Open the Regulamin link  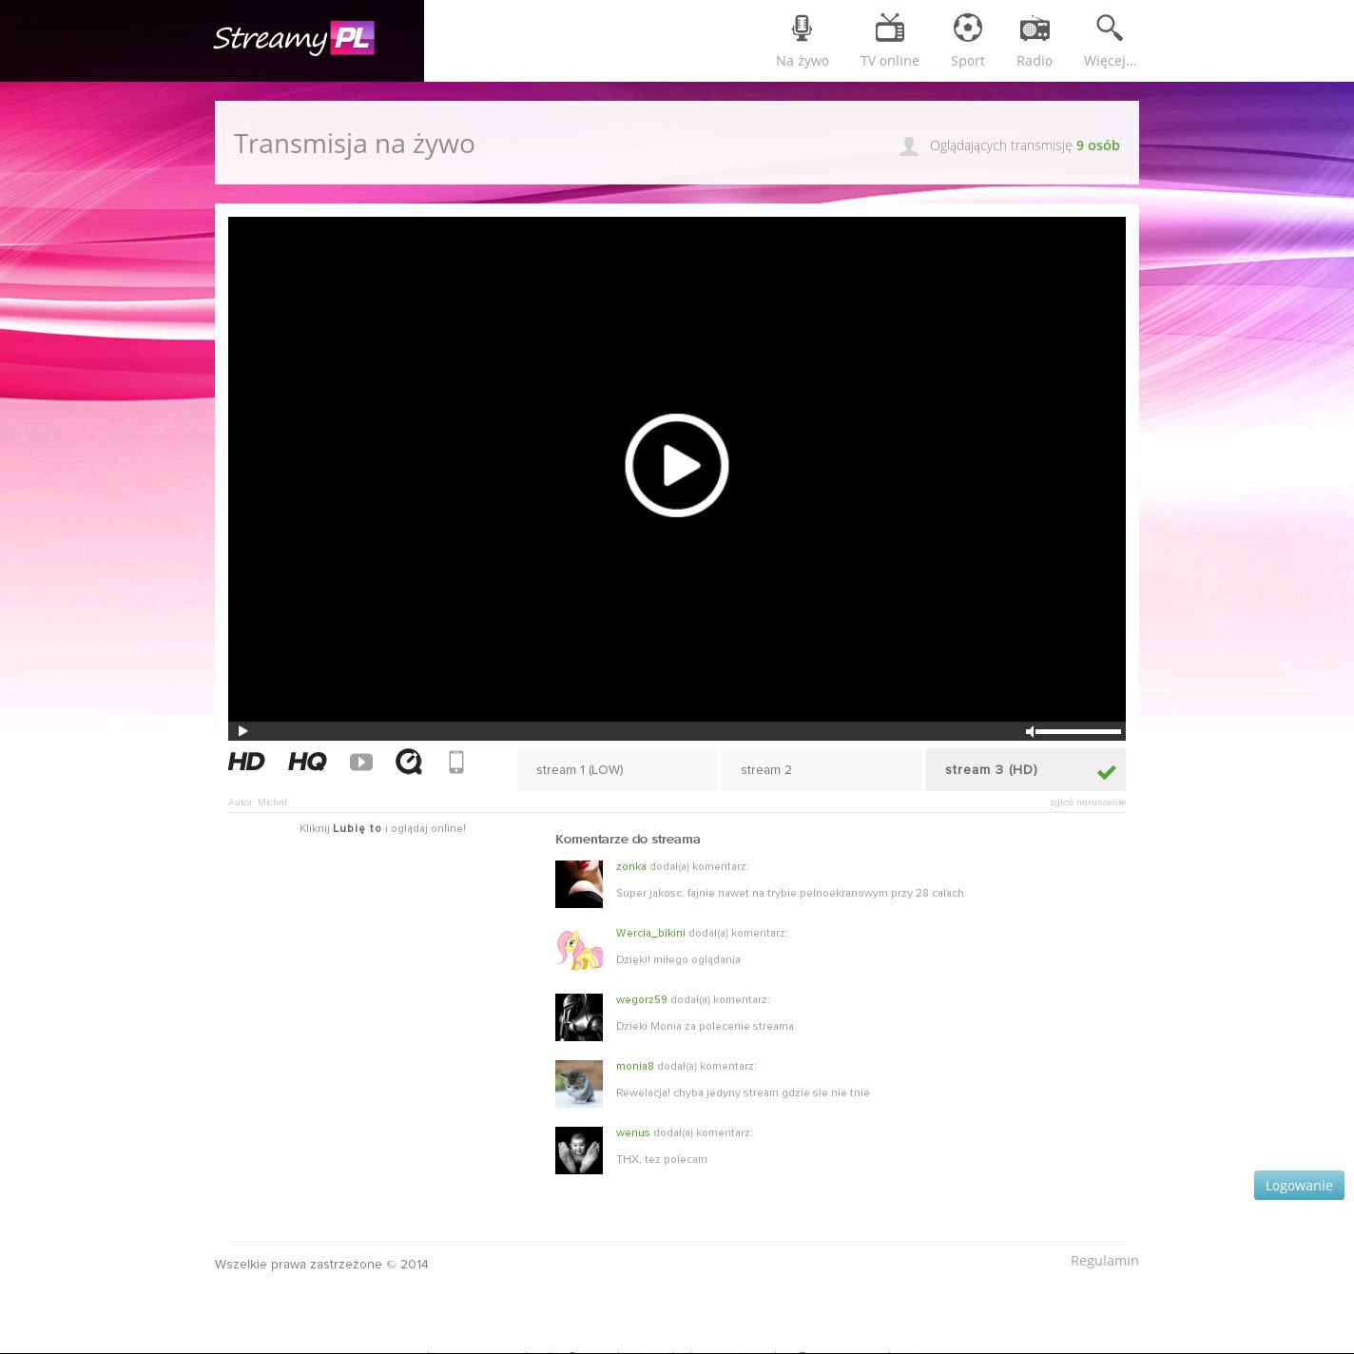point(1104,1261)
